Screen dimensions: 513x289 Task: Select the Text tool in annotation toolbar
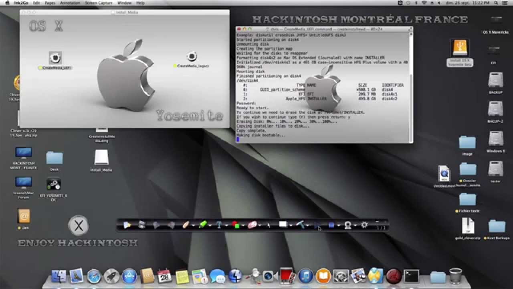point(219,225)
